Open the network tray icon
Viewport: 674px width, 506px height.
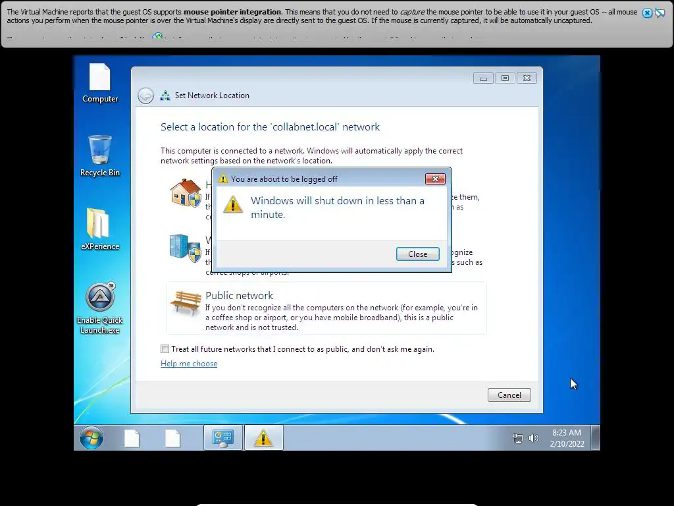518,438
